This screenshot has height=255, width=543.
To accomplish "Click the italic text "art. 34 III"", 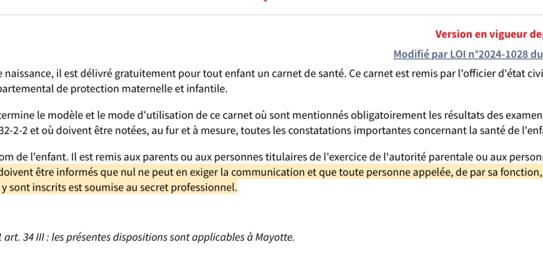I will 28,238.
